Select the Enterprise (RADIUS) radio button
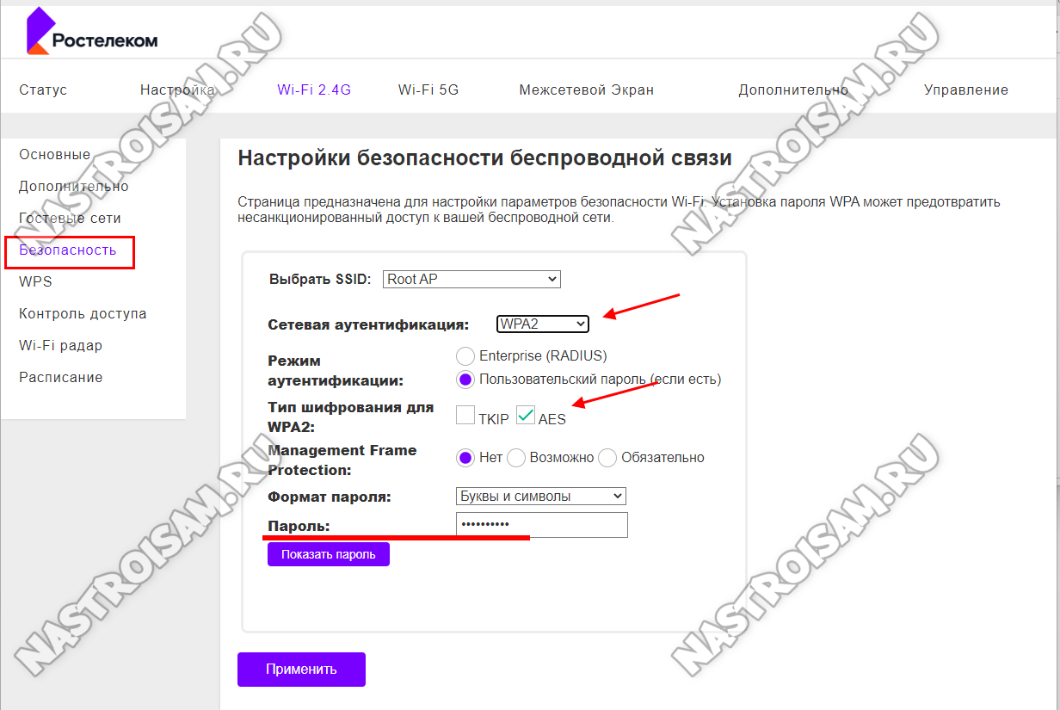The height and width of the screenshot is (710, 1060). click(x=465, y=355)
